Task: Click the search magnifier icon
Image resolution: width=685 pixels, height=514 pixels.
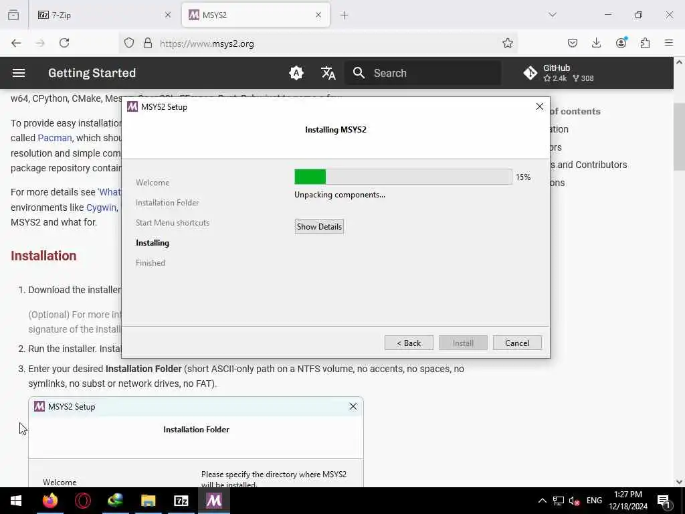Action: [x=359, y=73]
